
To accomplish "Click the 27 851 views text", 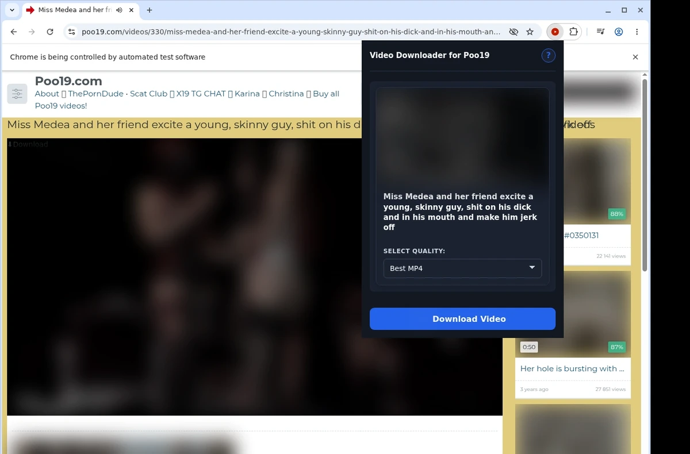I will (x=611, y=389).
